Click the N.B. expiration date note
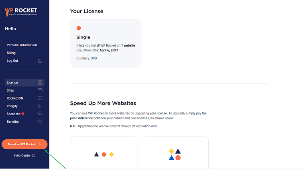The width and height of the screenshot is (305, 169). click(x=114, y=126)
